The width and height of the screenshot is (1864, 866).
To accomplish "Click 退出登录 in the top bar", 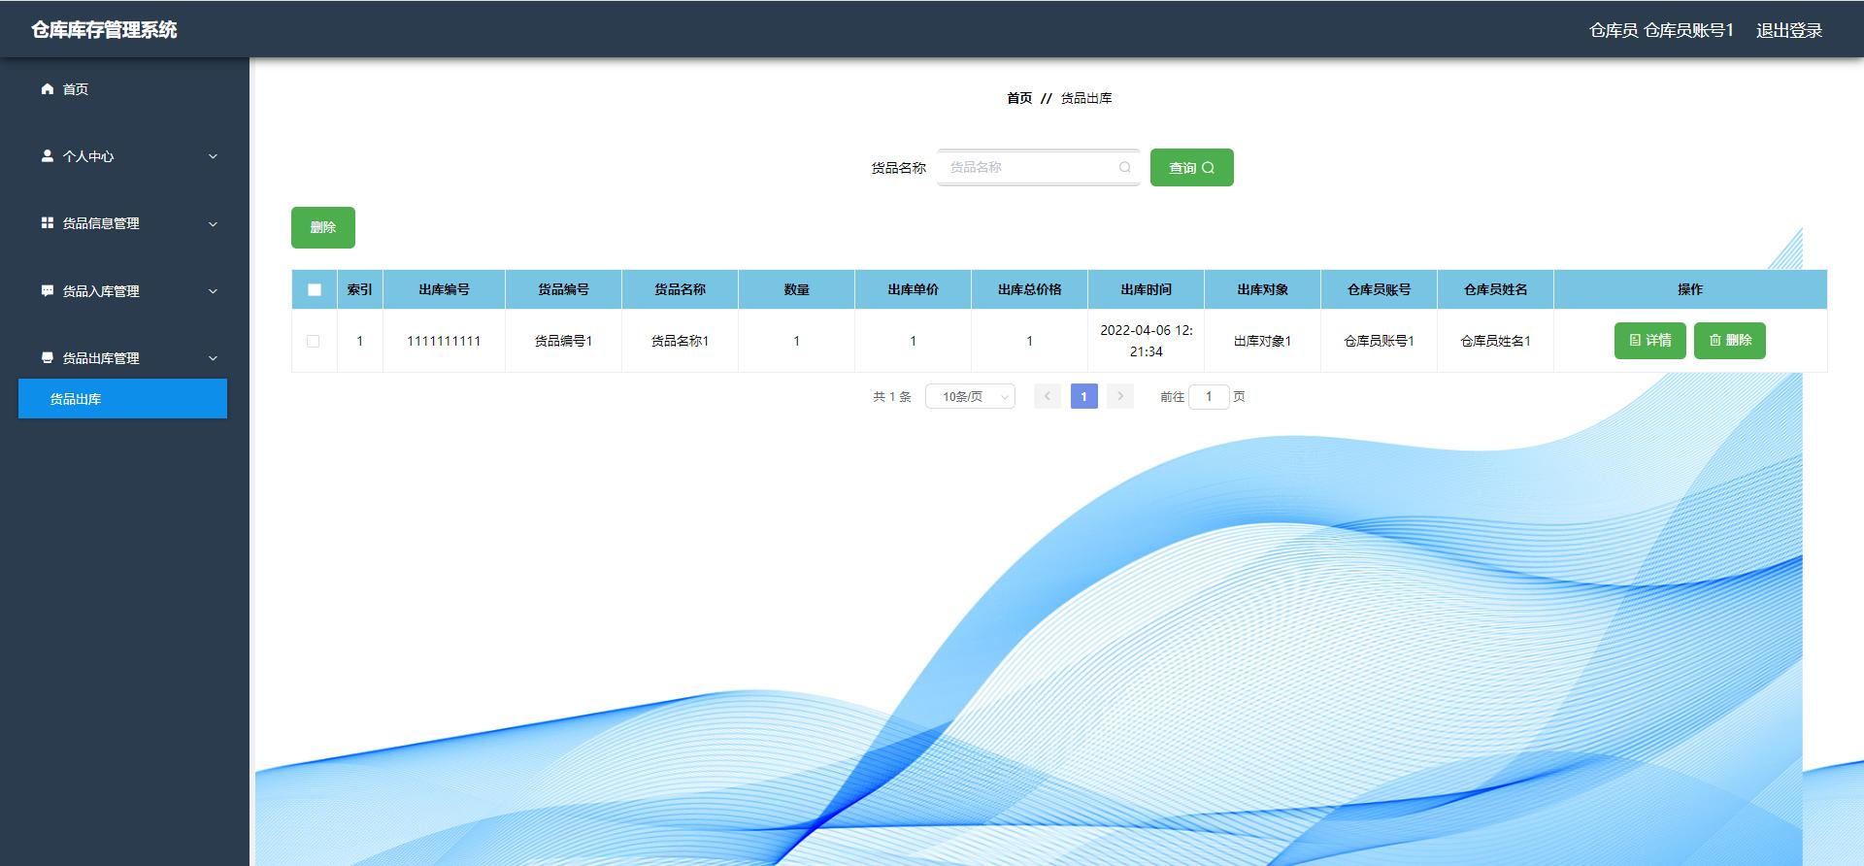I will coord(1788,30).
